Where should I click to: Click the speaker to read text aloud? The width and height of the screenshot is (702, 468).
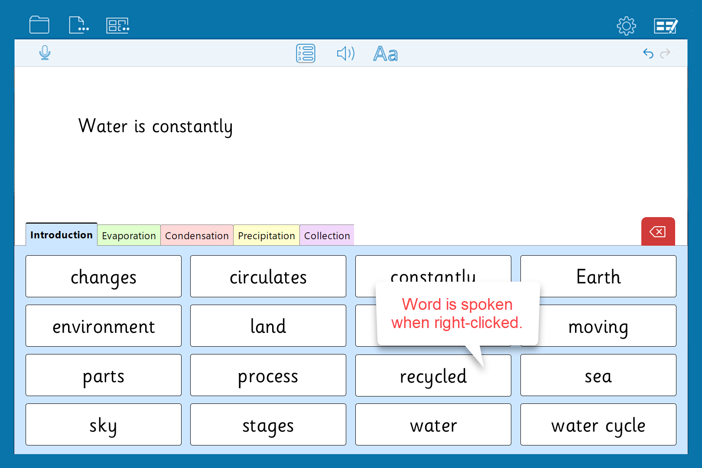tap(345, 54)
